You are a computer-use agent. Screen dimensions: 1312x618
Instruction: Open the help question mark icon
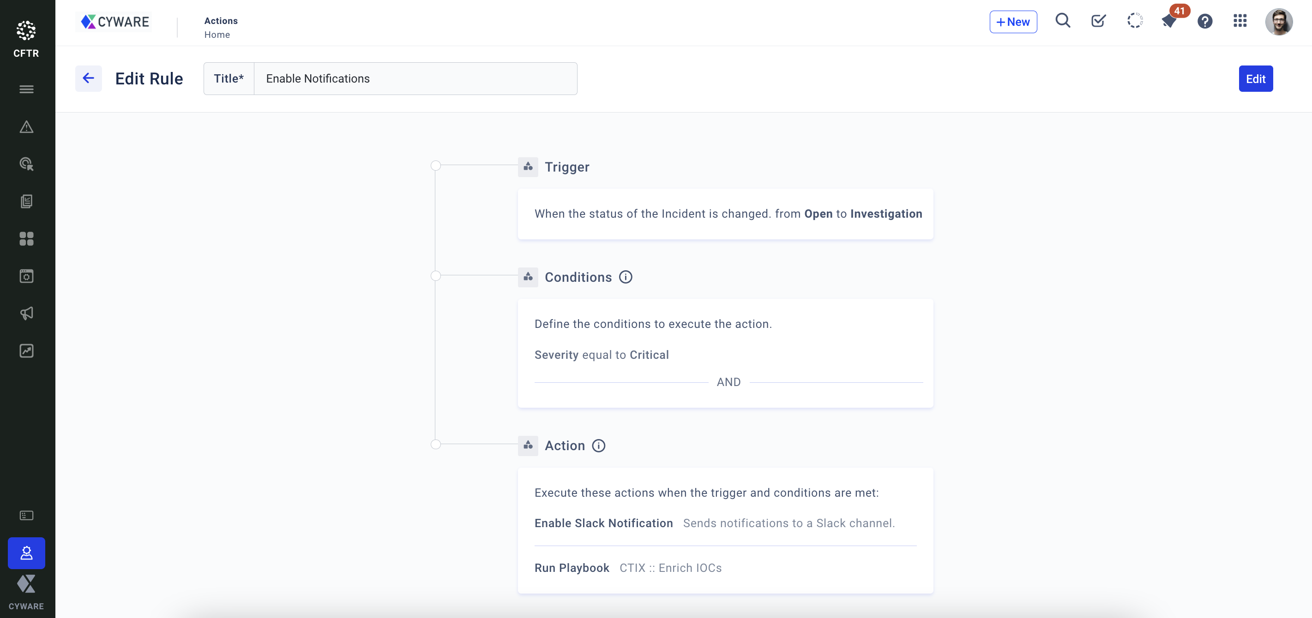(1204, 21)
